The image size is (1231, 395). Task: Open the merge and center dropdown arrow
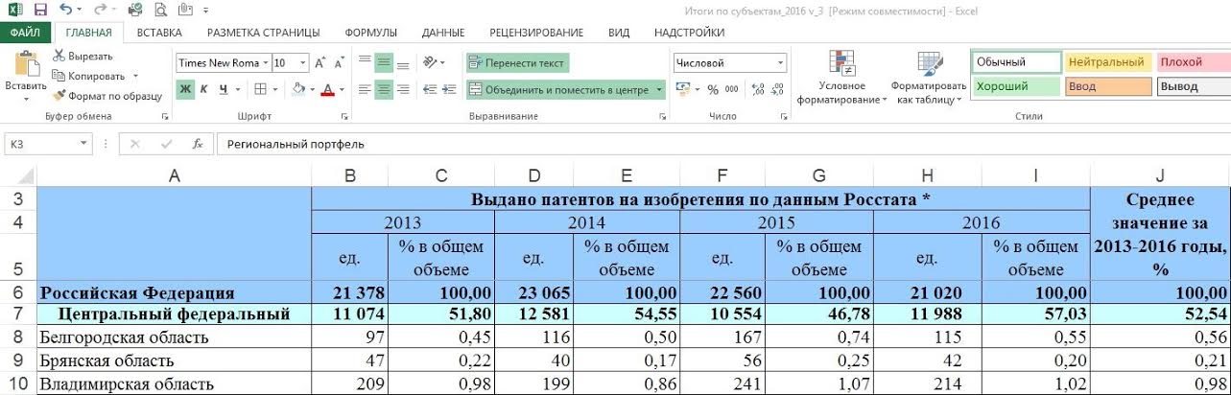[x=660, y=90]
